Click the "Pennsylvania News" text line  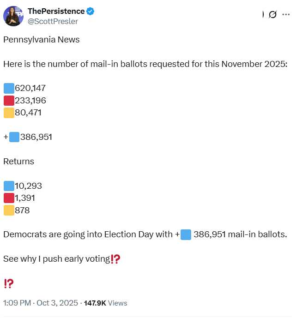pos(42,39)
